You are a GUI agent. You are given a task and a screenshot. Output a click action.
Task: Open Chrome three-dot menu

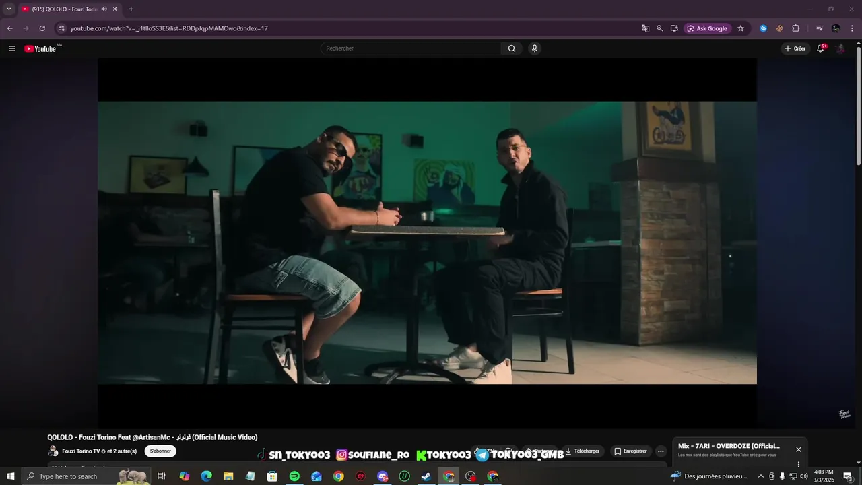coord(853,28)
